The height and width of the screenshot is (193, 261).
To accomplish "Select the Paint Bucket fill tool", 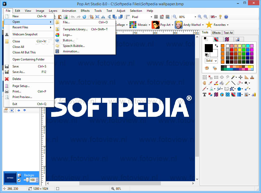I will click(222, 83).
